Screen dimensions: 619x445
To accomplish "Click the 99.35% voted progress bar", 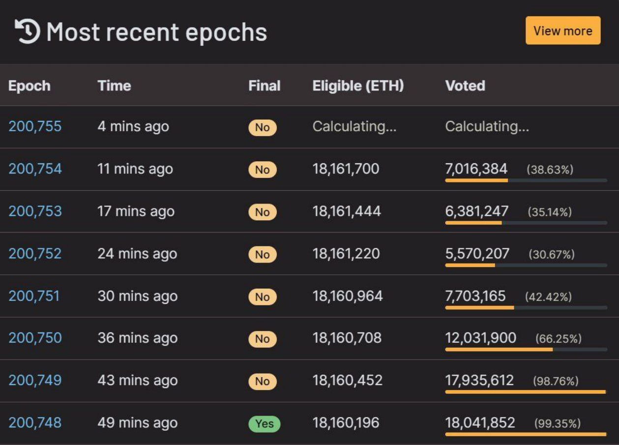I will pos(526,434).
